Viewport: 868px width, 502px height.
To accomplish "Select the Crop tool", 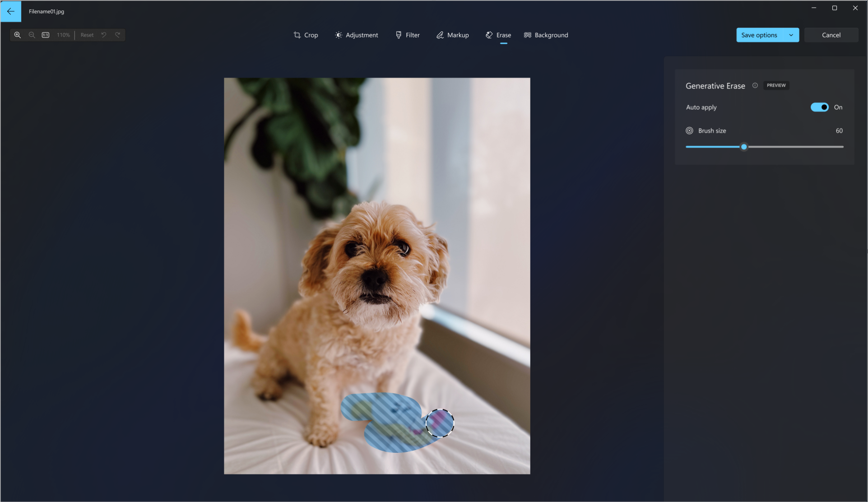I will click(305, 35).
